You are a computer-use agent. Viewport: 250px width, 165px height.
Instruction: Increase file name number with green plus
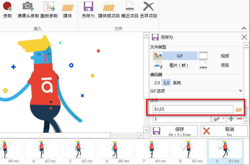tap(231, 119)
